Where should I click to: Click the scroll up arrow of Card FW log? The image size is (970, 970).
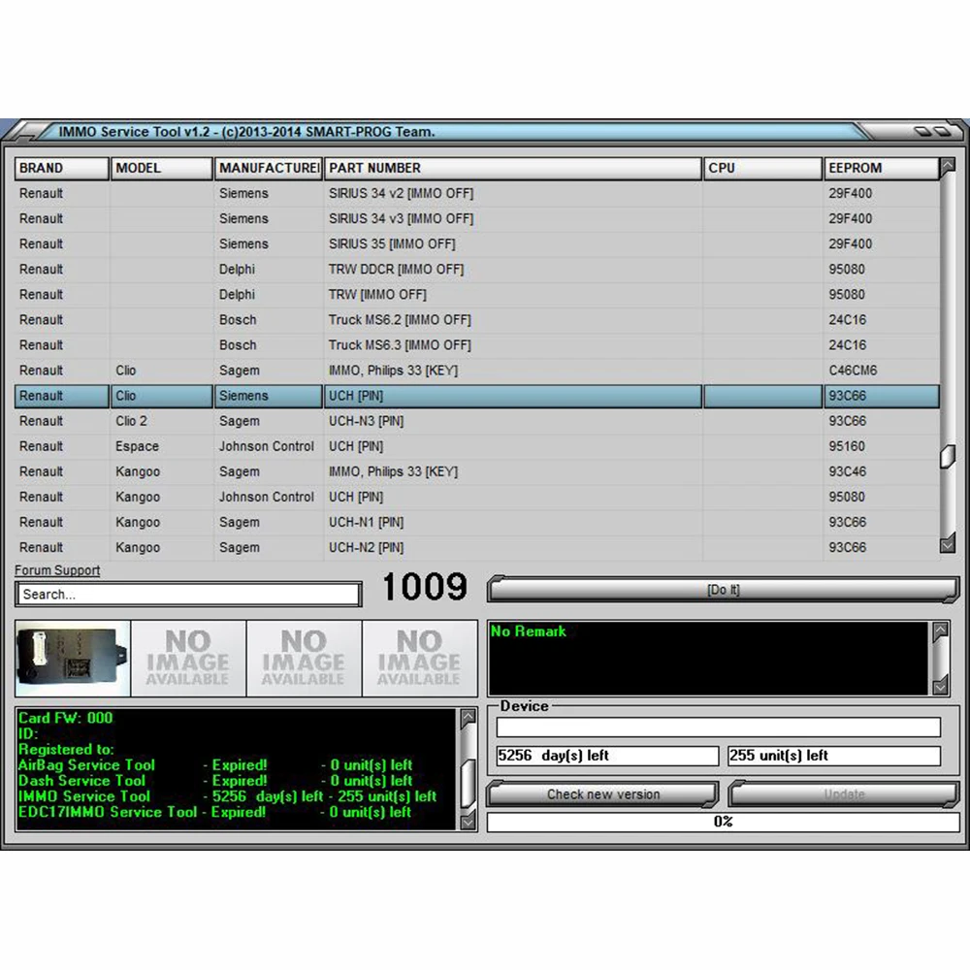[469, 717]
